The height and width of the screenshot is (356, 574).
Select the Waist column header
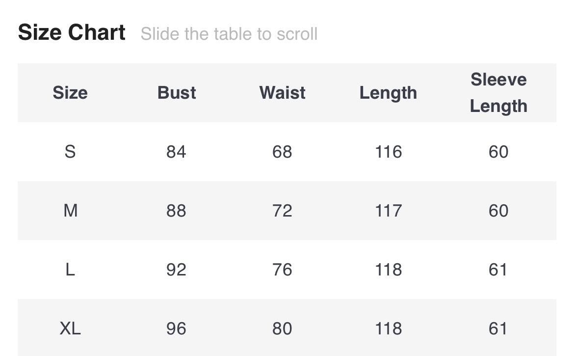point(282,93)
